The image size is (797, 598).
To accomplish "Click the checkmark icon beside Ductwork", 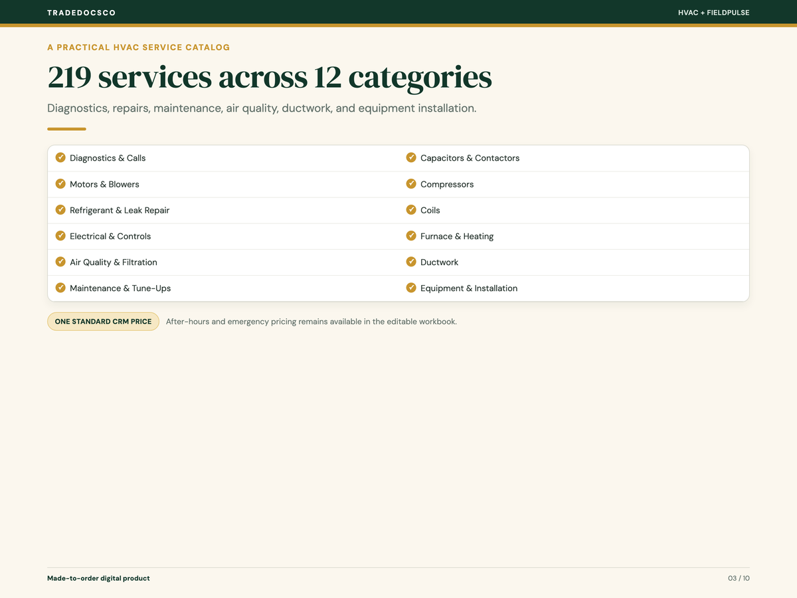I will 411,262.
